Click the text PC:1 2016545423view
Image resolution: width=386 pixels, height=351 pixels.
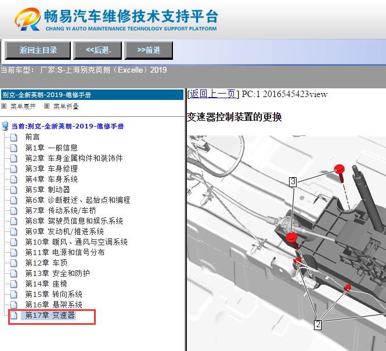click(x=284, y=94)
